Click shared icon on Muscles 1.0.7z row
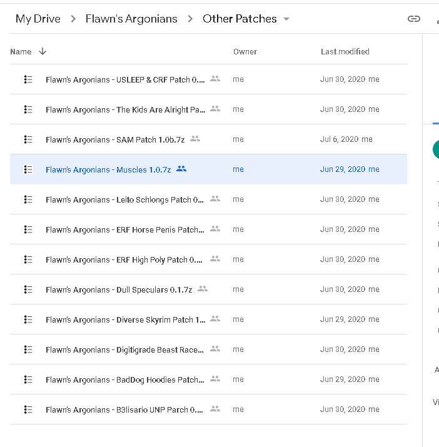 [x=181, y=169]
